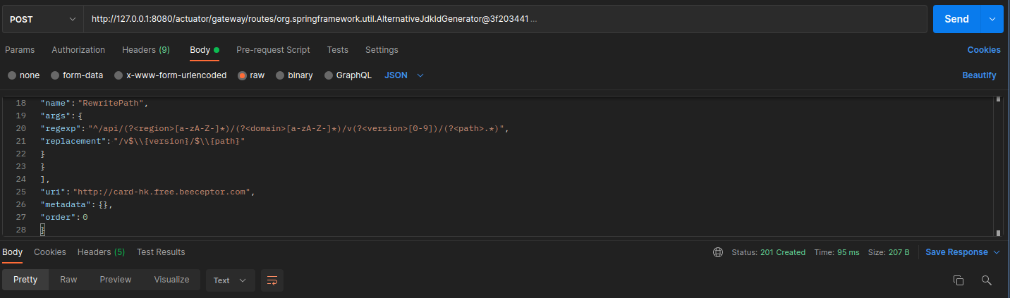Toggle line wrap icon in response toolbar
The height and width of the screenshot is (298, 1010).
click(272, 280)
